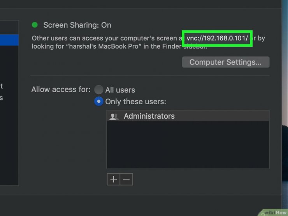Choose the "Only these users" radio button
Screen dimensions: 288x216
pyautogui.click(x=99, y=102)
